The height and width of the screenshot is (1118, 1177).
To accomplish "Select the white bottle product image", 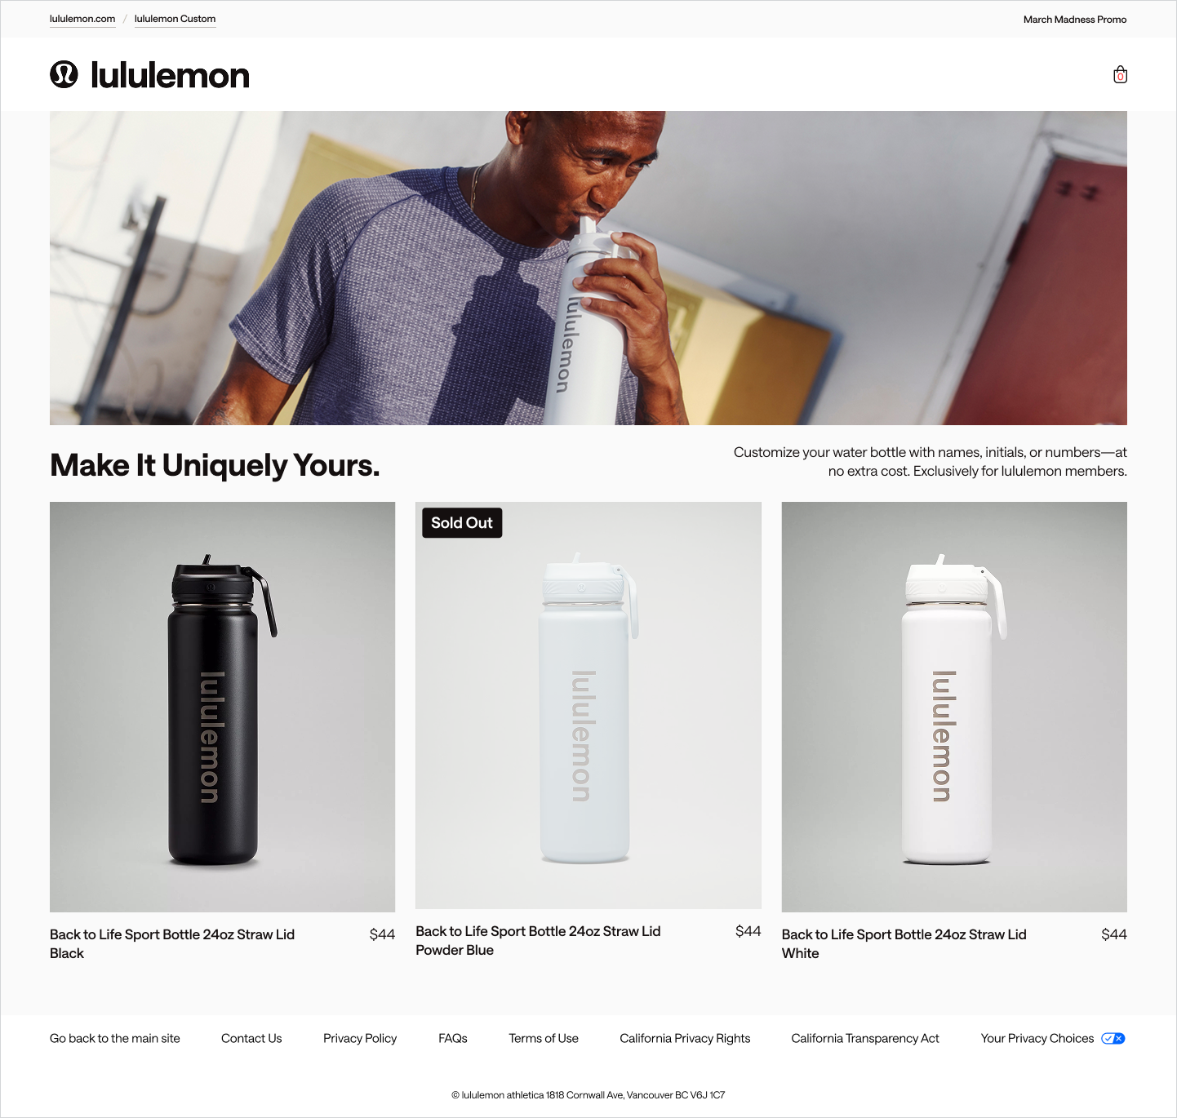I will (954, 707).
